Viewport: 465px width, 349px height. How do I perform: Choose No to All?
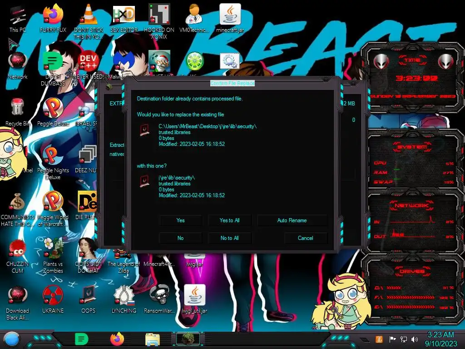point(229,238)
